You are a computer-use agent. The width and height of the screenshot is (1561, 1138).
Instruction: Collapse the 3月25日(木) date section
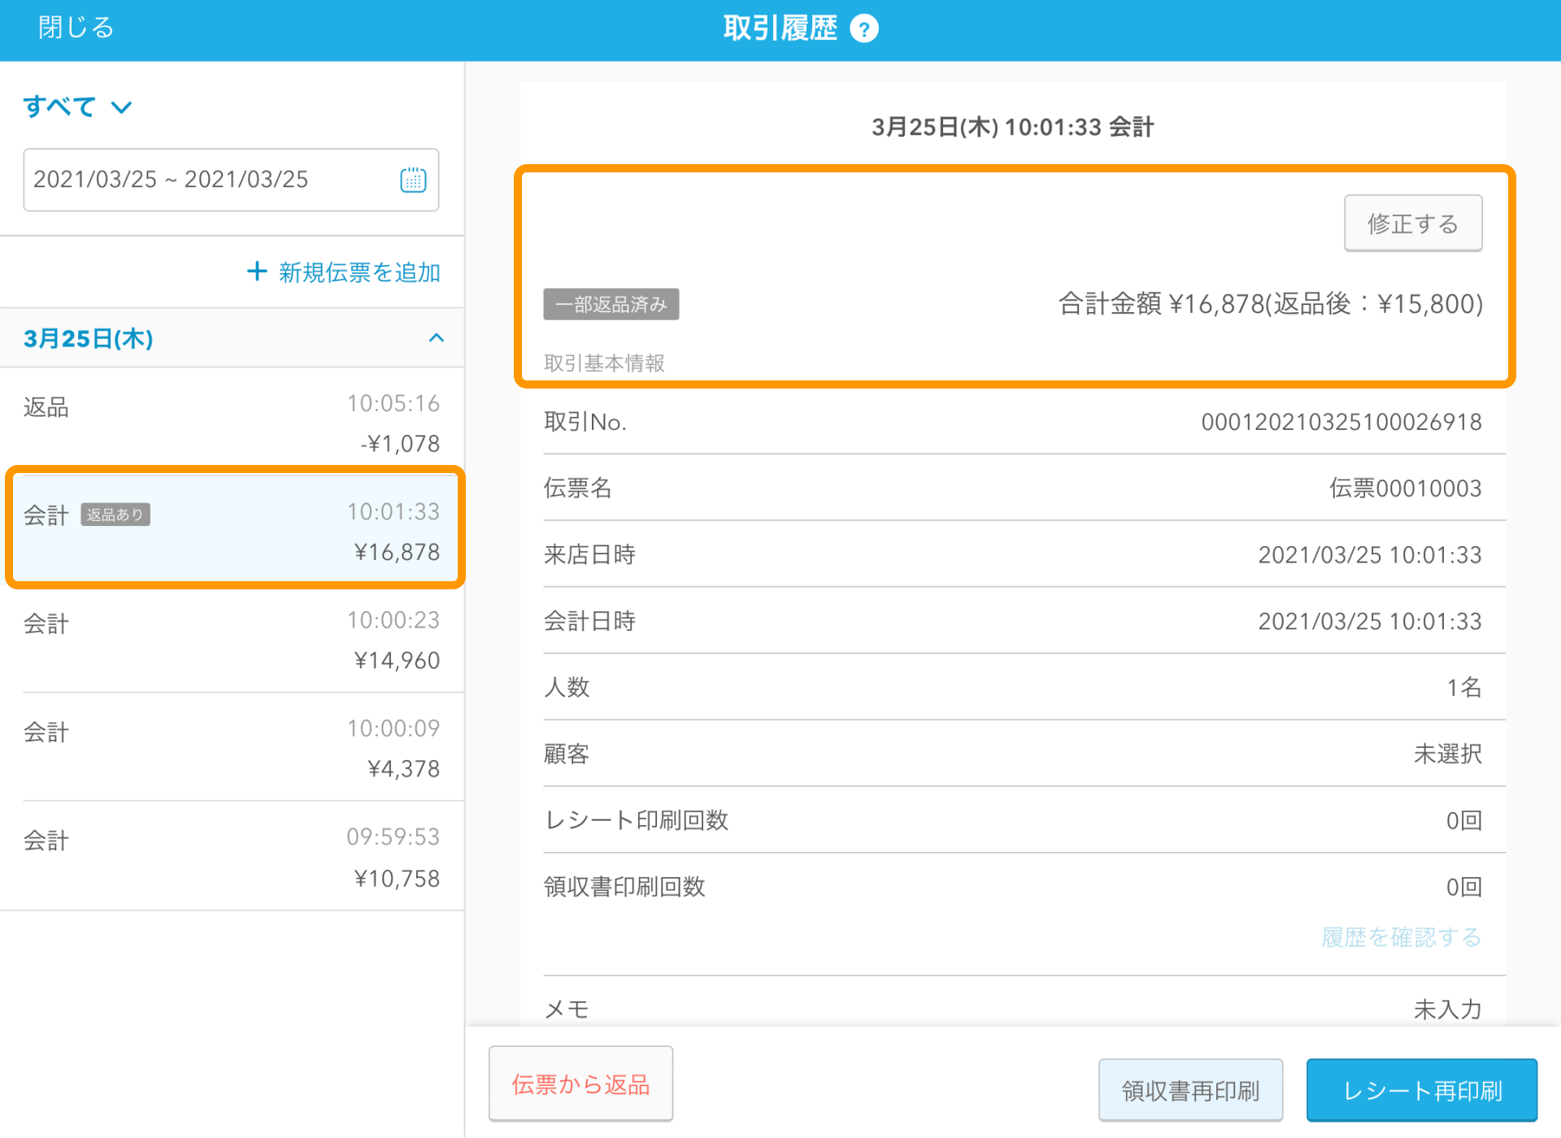[436, 338]
